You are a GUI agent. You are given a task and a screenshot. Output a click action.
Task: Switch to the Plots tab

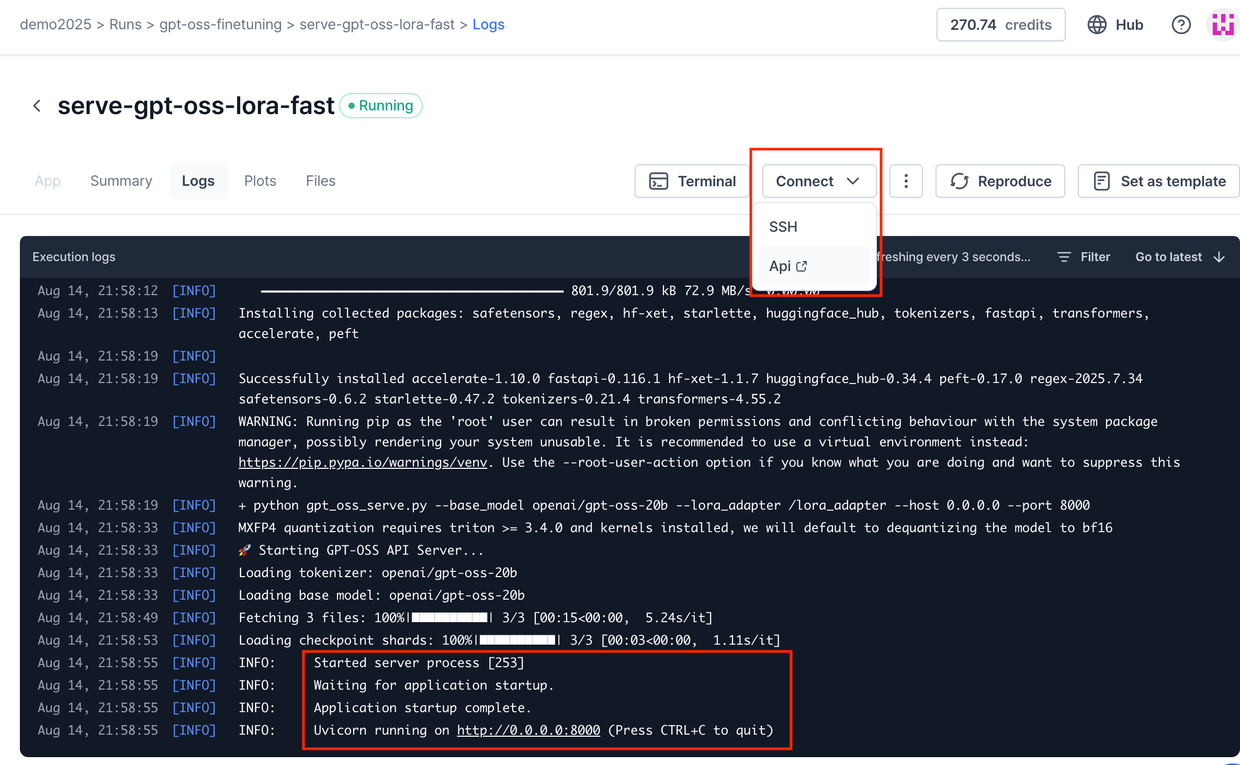pyautogui.click(x=260, y=181)
